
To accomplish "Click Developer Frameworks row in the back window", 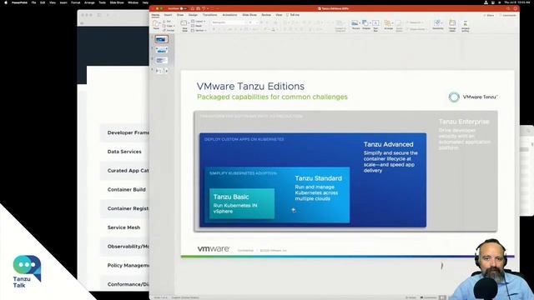I will (124, 132).
